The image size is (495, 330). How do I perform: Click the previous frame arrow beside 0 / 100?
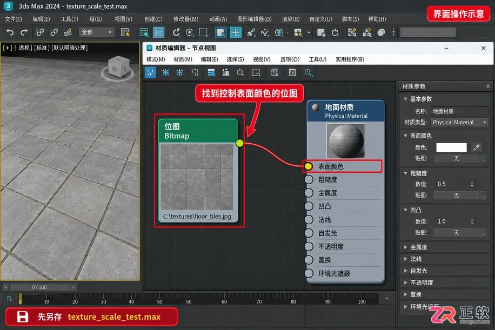[x=6, y=287]
